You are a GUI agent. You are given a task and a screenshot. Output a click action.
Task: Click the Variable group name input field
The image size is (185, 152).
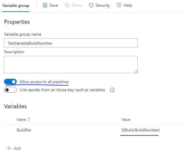tap(71, 43)
